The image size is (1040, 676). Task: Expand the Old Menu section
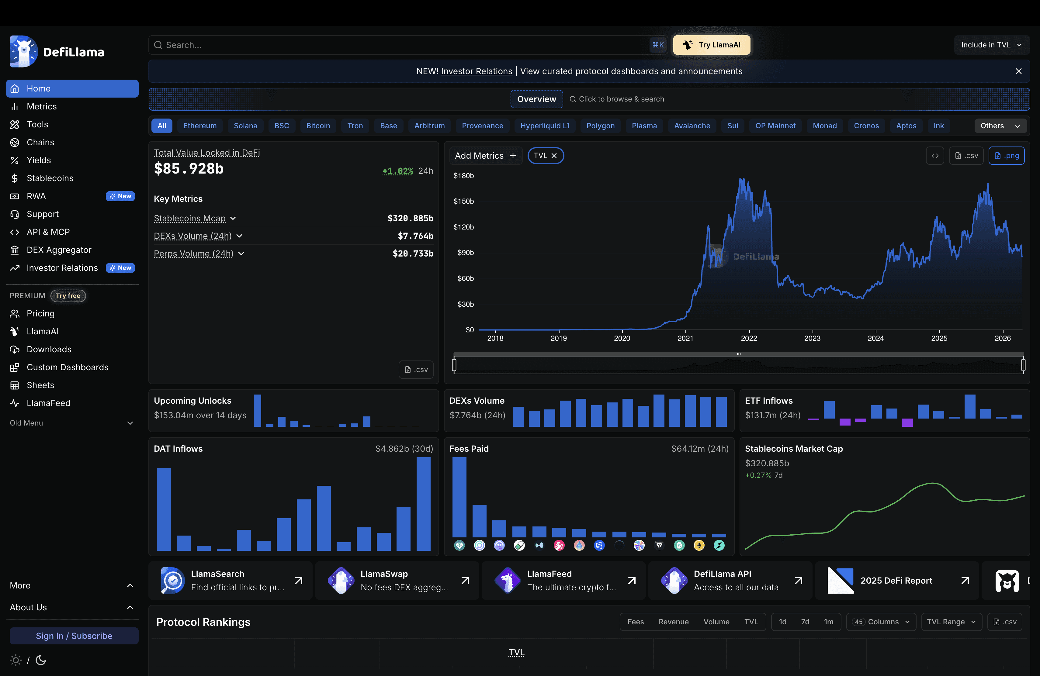click(72, 423)
